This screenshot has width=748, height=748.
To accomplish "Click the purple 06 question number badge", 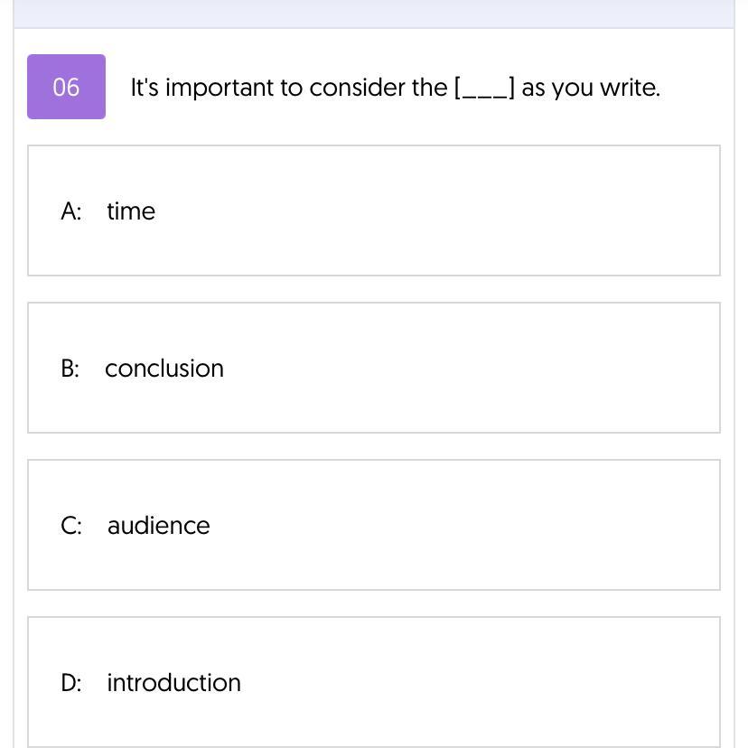I will 66,87.
